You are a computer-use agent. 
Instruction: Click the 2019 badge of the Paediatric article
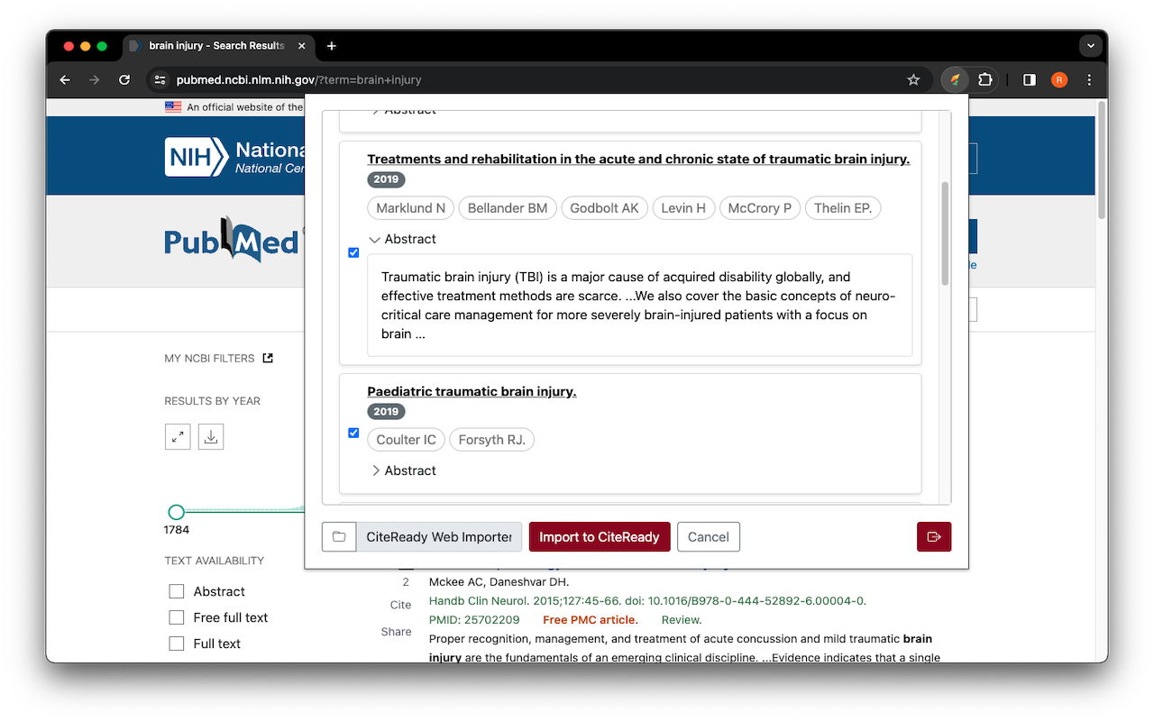point(386,411)
